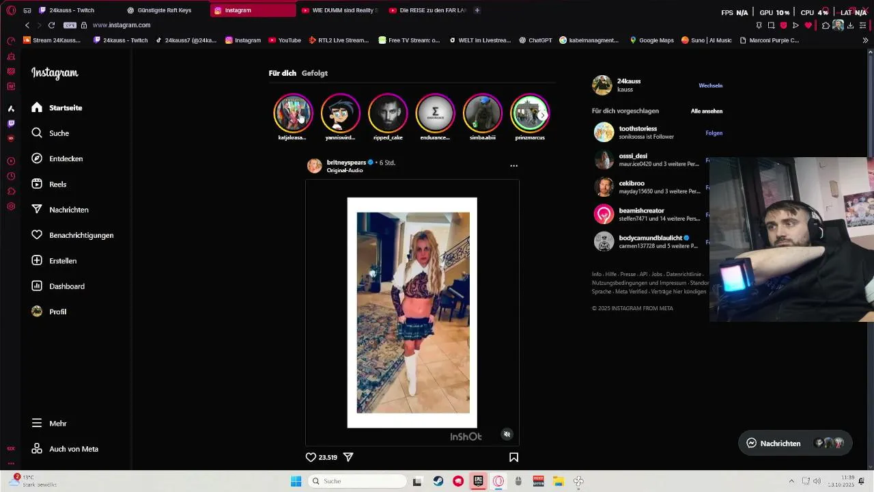874x492 pixels.
Task: Open the Dashboard entry
Action: pyautogui.click(x=57, y=286)
